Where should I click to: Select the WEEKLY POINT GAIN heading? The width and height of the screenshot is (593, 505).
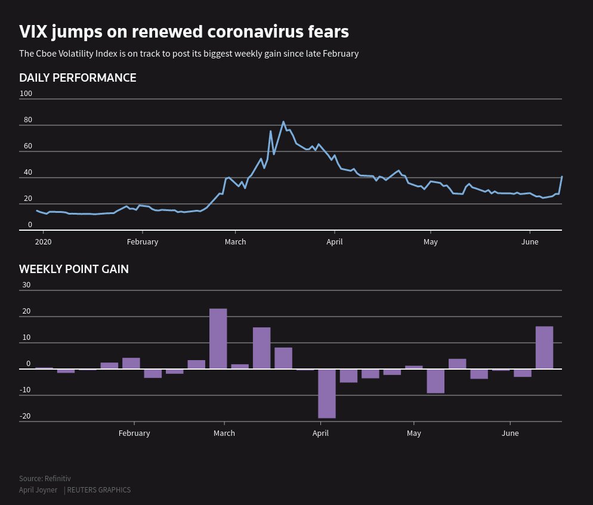[74, 269]
